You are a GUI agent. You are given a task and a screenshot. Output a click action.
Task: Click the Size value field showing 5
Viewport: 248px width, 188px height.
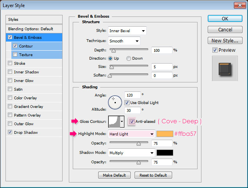162,67
